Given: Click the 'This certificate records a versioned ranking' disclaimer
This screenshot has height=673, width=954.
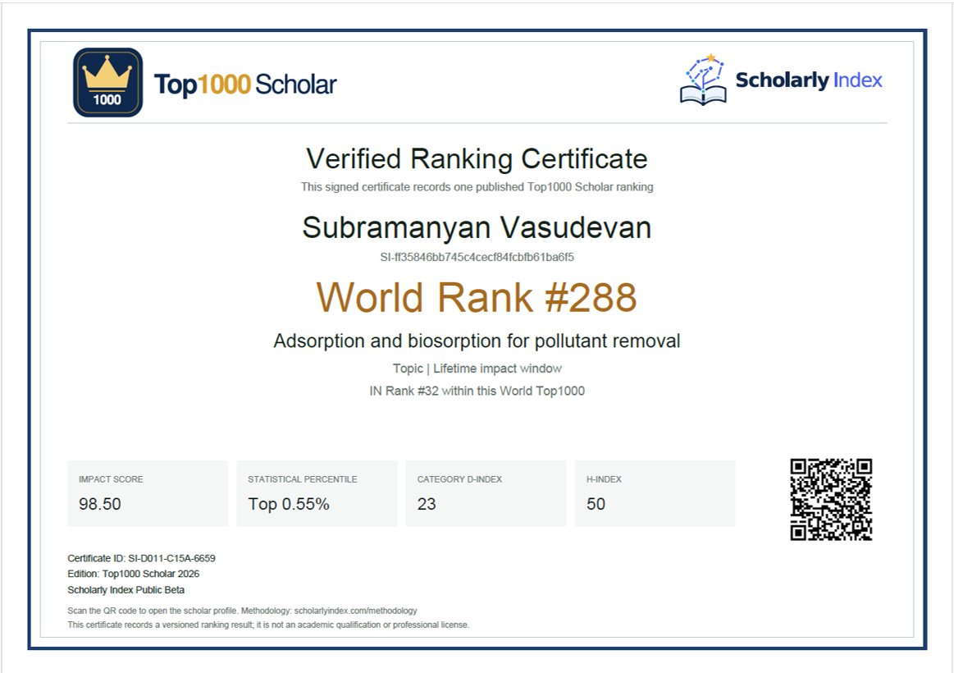Looking at the screenshot, I should pyautogui.click(x=268, y=625).
